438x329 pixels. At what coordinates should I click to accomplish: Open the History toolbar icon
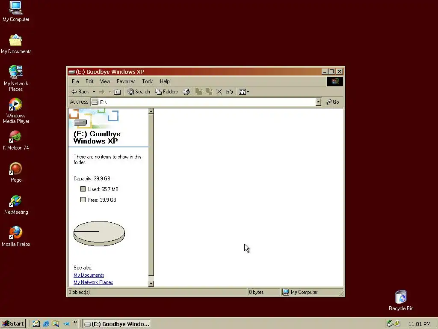[186, 92]
